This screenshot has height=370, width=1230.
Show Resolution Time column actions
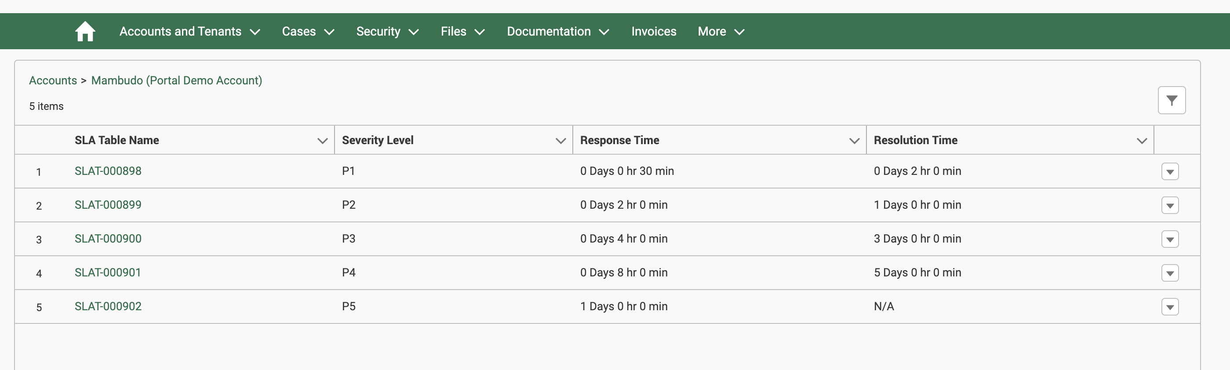pos(1142,141)
